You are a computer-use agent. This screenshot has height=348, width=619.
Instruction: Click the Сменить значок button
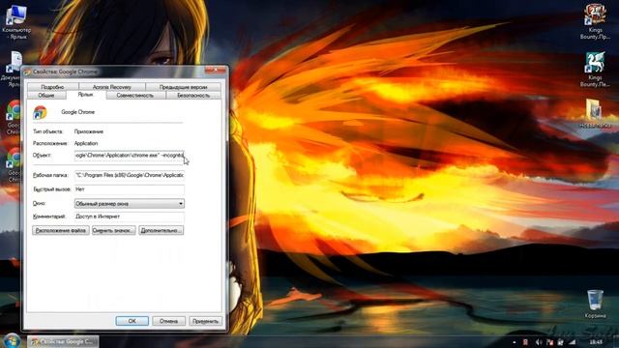click(114, 230)
